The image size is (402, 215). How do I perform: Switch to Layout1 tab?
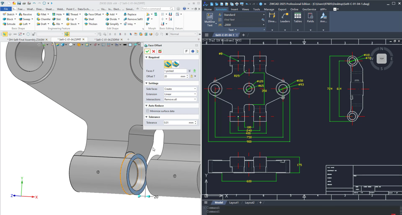click(x=234, y=203)
